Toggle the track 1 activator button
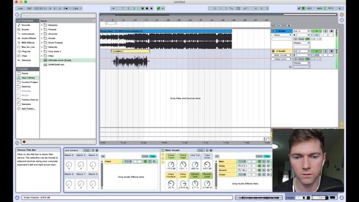 316,31
